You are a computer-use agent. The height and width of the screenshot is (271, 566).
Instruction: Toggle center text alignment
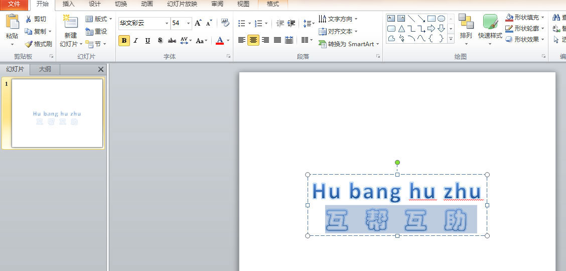coord(253,40)
